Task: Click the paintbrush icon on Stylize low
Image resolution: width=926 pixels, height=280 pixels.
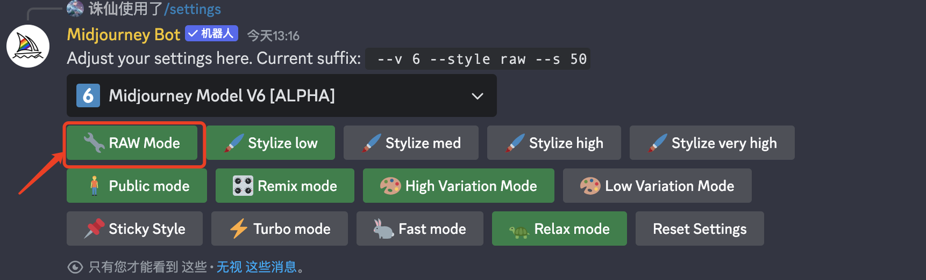Action: coord(234,143)
